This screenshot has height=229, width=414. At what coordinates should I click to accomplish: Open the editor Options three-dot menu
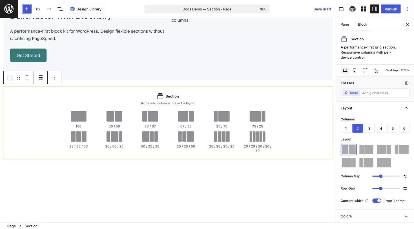point(407,9)
